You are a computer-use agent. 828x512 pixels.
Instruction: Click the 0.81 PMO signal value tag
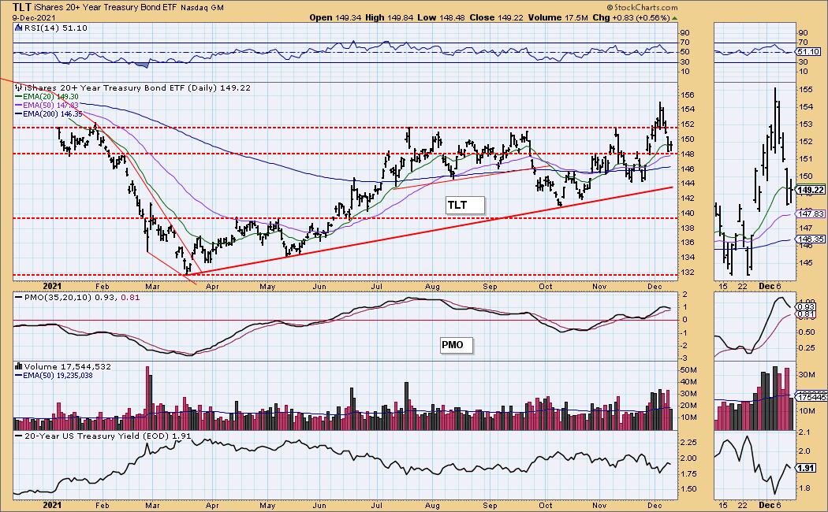click(x=807, y=315)
